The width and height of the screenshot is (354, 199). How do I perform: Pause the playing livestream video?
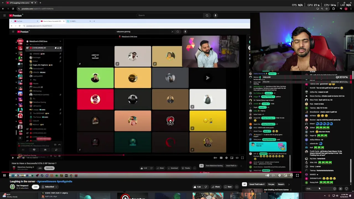[4, 175]
